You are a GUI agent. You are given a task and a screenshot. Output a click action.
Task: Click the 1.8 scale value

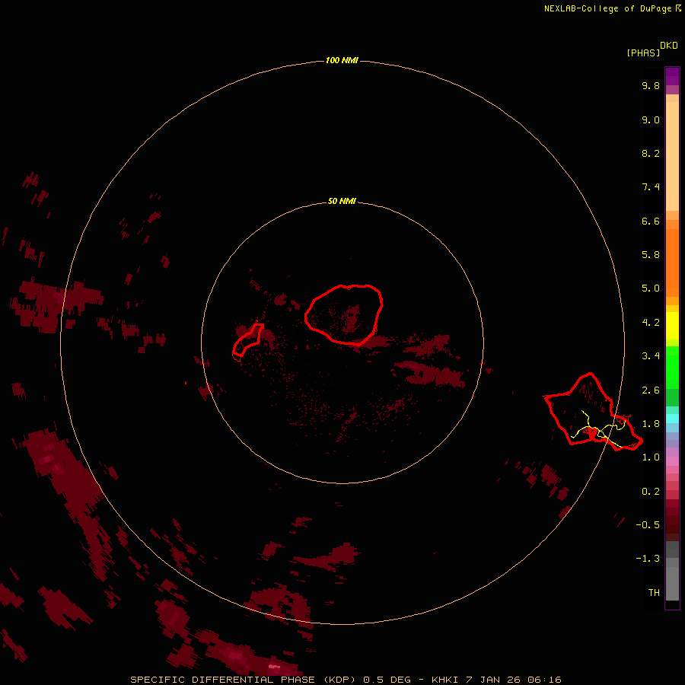651,424
